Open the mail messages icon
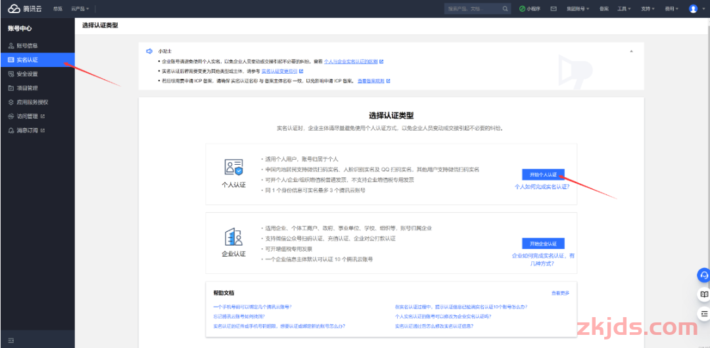This screenshot has width=710, height=348. click(554, 9)
